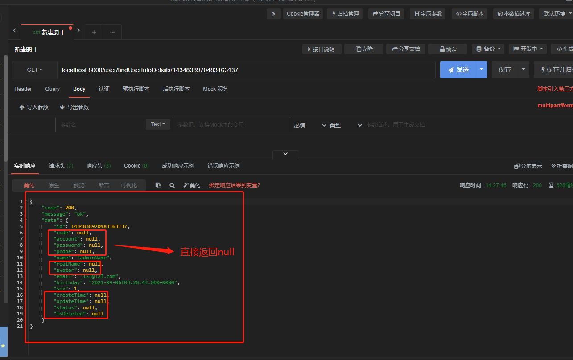Open the 开发中 status dropdown
The image size is (573, 360).
click(528, 49)
